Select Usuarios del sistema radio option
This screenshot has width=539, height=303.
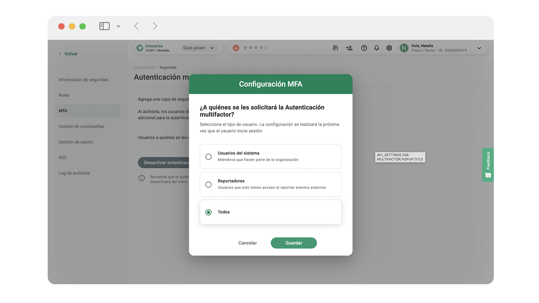(x=208, y=157)
